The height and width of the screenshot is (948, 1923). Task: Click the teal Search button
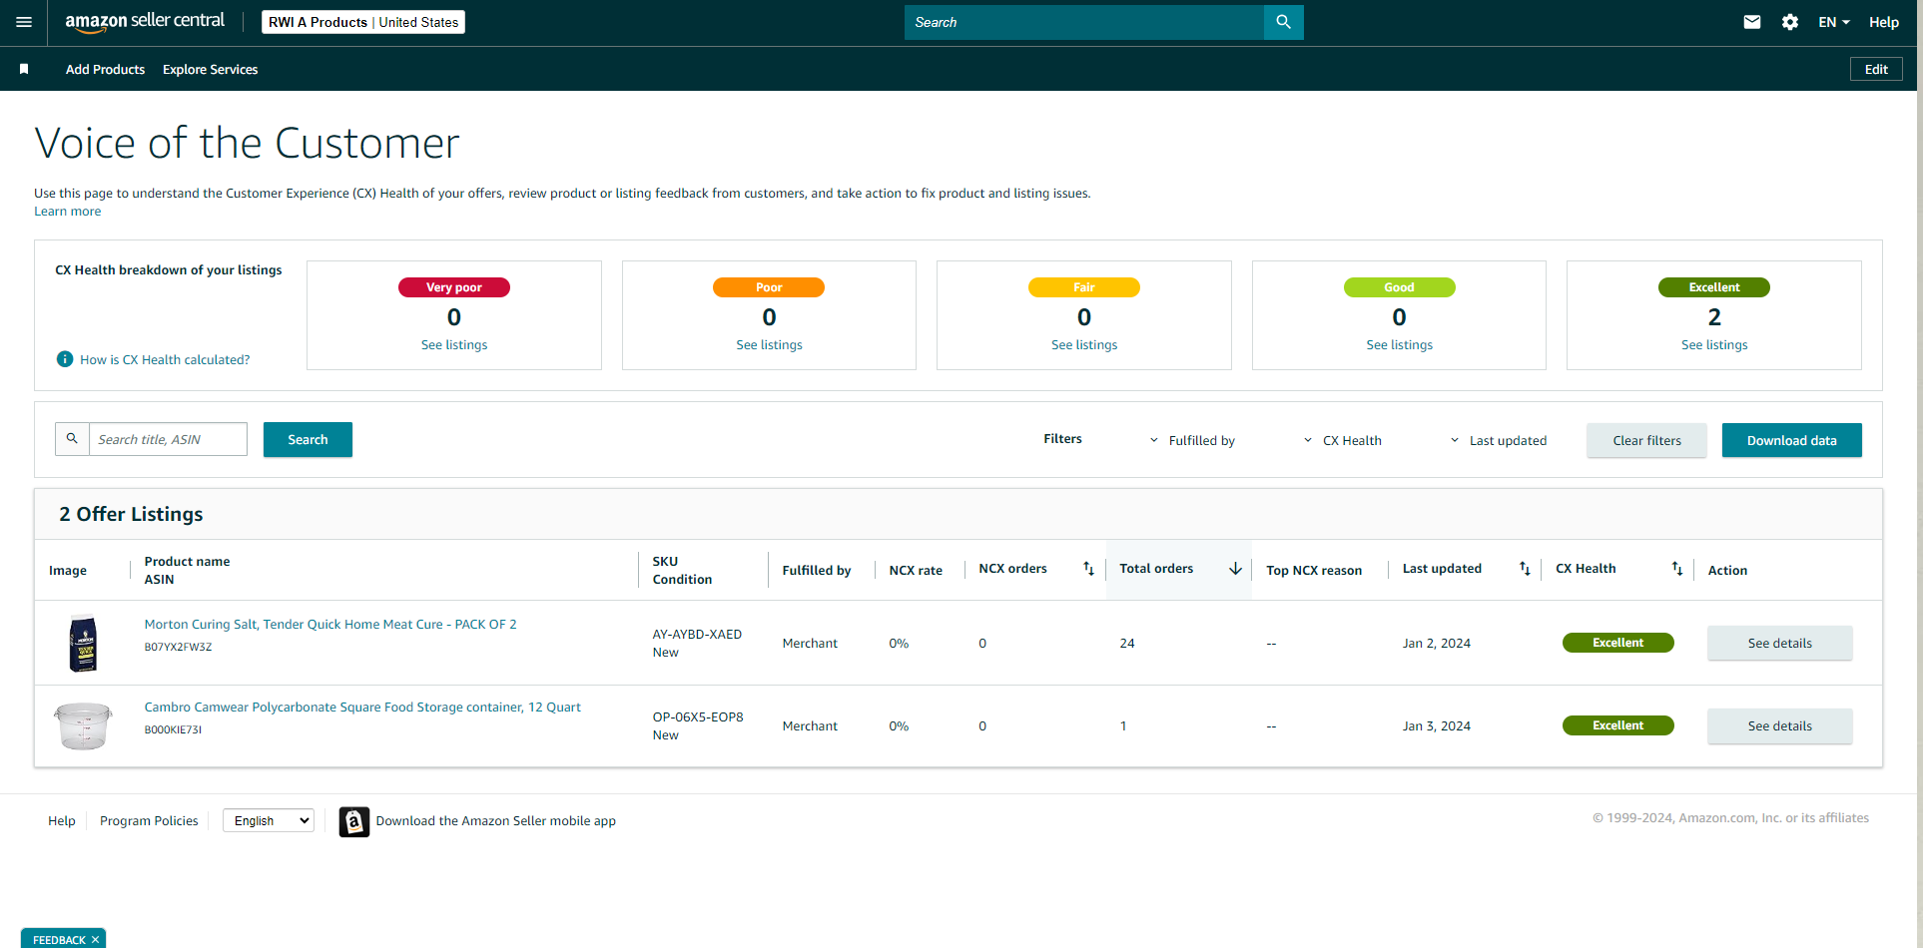[x=308, y=439]
